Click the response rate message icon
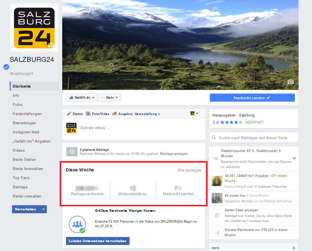312x251 pixels. click(x=215, y=159)
